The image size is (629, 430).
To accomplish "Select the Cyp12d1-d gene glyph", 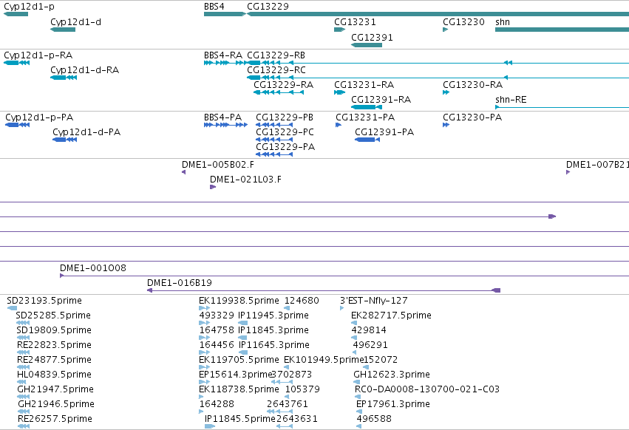I will pyautogui.click(x=63, y=30).
